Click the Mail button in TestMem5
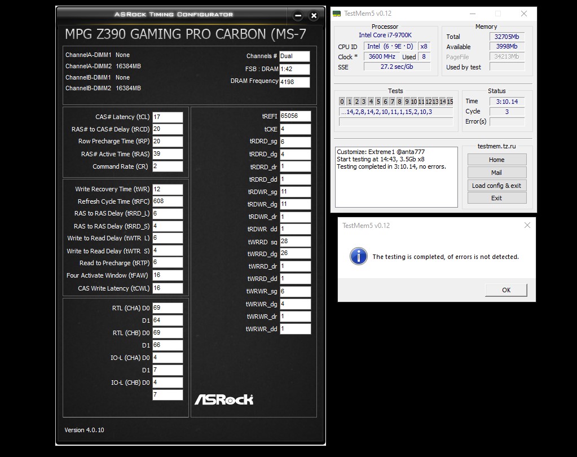577x457 pixels. [x=497, y=173]
